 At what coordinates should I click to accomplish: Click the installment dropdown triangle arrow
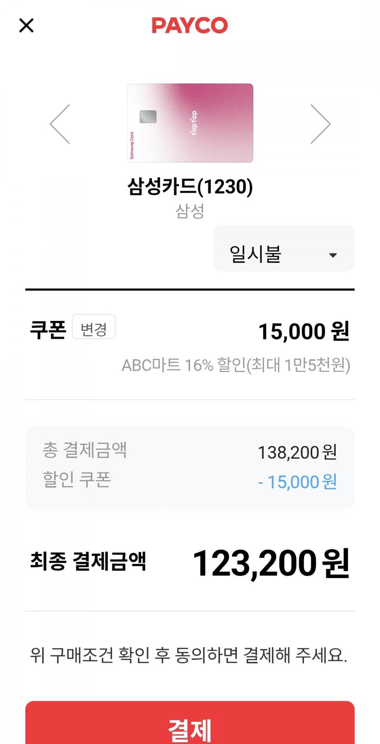click(333, 255)
